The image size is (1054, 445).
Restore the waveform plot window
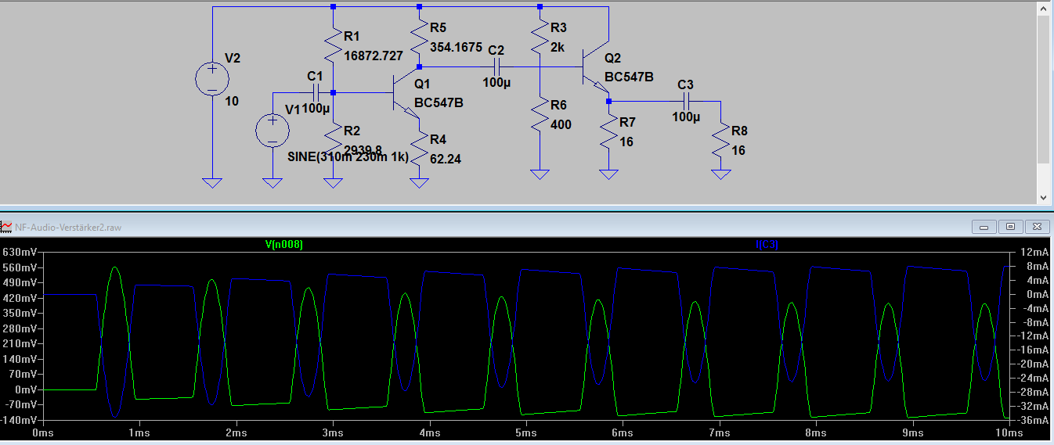(x=1010, y=227)
